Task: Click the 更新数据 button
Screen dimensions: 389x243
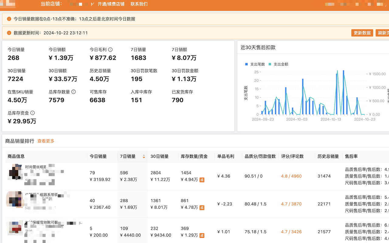Action: pos(362,33)
